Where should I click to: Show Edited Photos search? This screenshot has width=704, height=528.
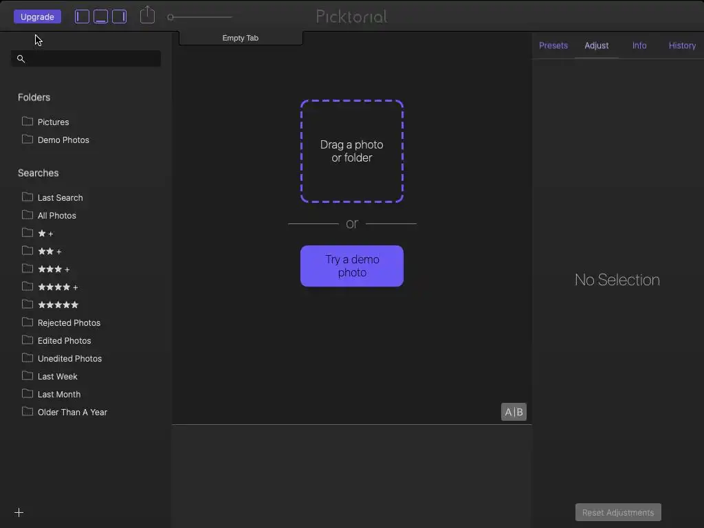[64, 341]
